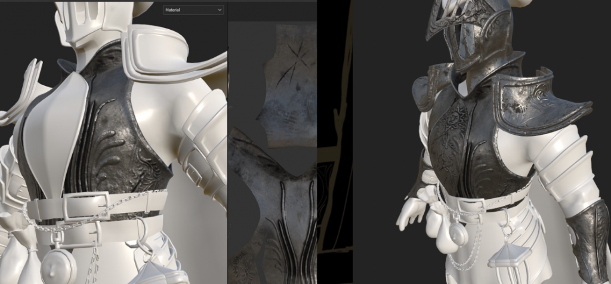The height and width of the screenshot is (284, 611).
Task: Open the Material viewport mode dropdown
Action: point(193,10)
